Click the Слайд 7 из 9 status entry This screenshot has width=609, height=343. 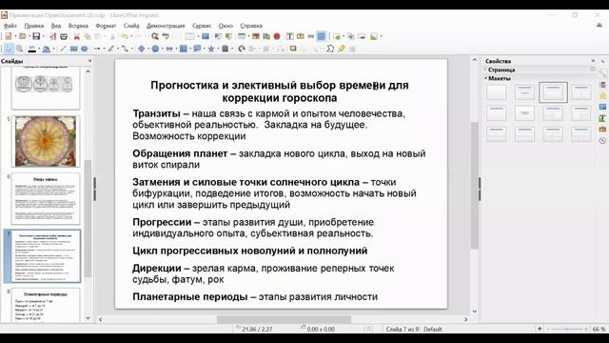[x=402, y=329]
